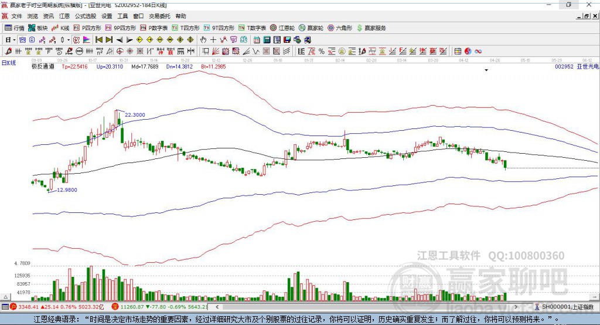Move chart right with black arrow
Image resolution: width=600 pixels, height=325 pixels.
point(129,40)
